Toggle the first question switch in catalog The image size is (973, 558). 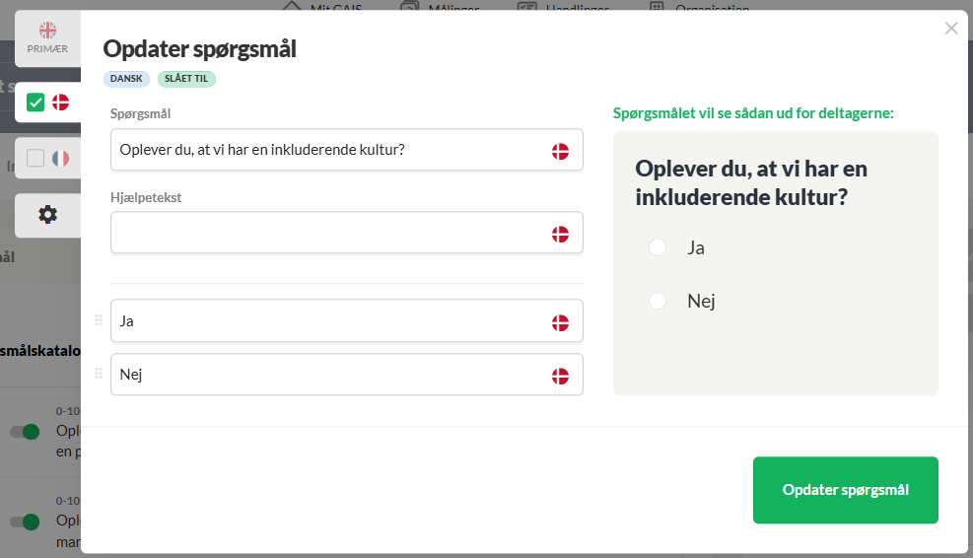click(x=25, y=432)
